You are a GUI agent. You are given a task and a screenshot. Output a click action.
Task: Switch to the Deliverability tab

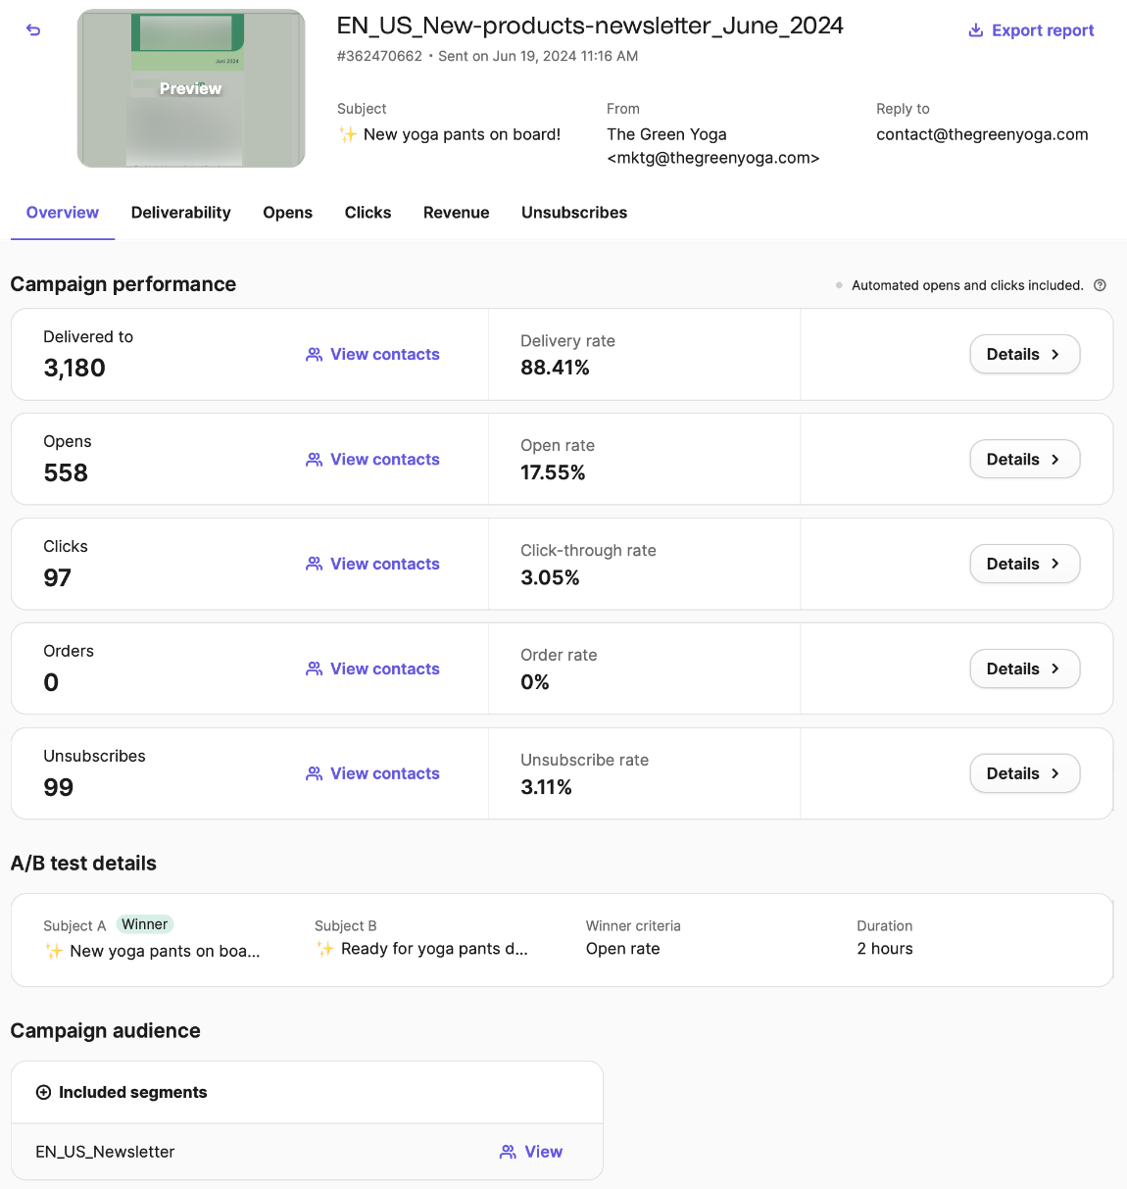pos(180,213)
